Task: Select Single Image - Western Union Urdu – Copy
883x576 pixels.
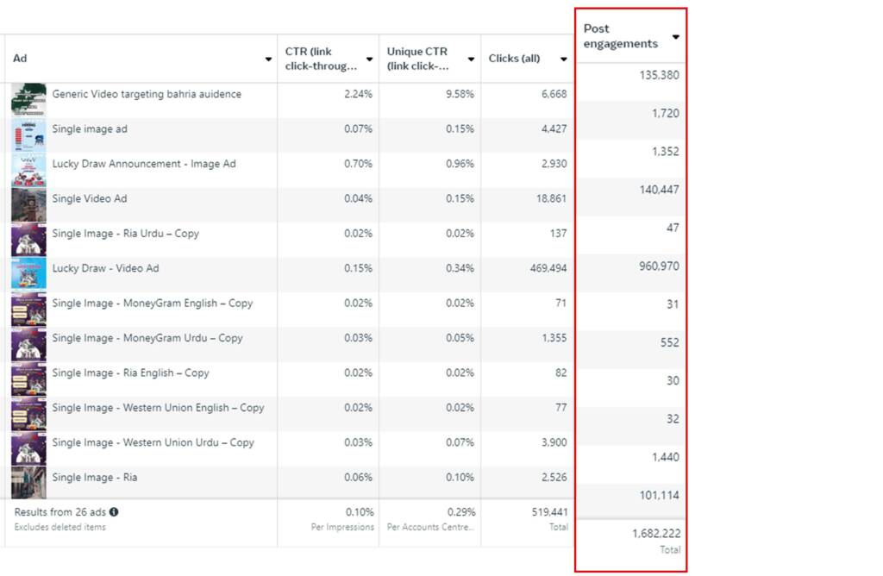Action: [153, 442]
